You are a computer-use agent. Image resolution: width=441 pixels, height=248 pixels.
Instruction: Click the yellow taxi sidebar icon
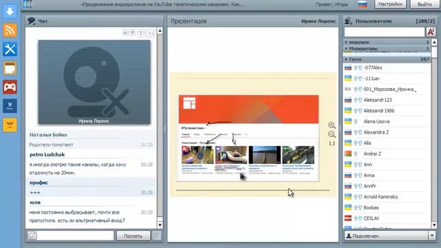click(10, 125)
